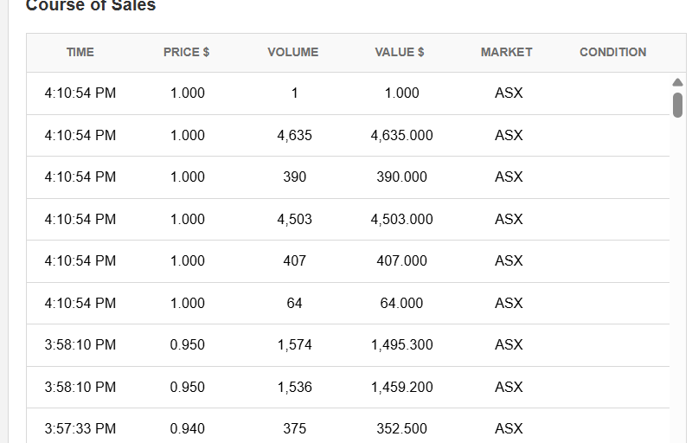
Task: Click the 0.940 price cell
Action: point(187,428)
